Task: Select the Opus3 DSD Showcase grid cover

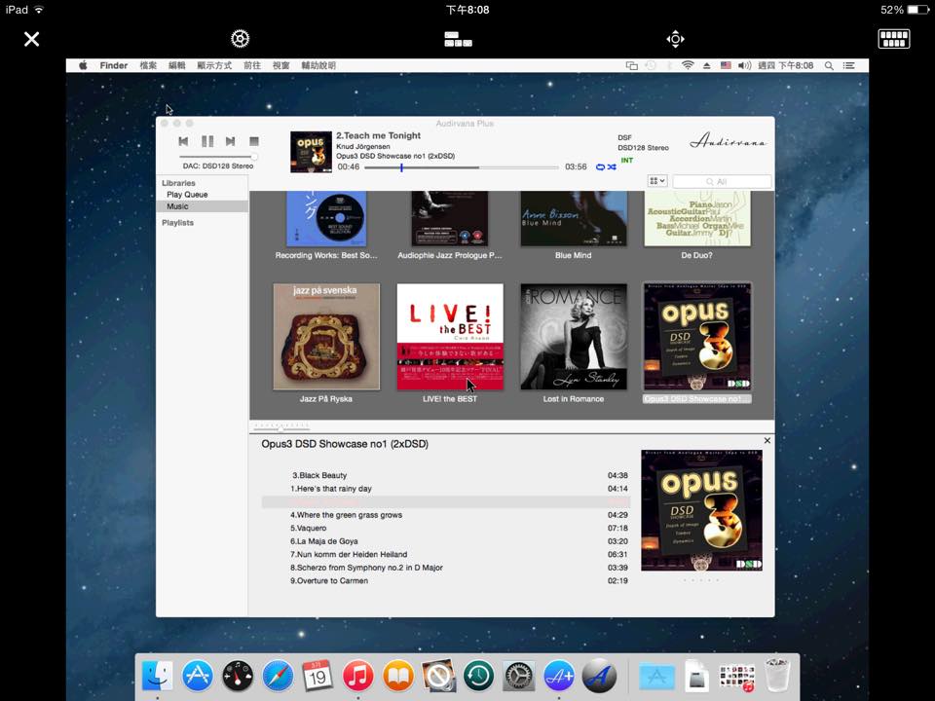Action: pos(697,337)
